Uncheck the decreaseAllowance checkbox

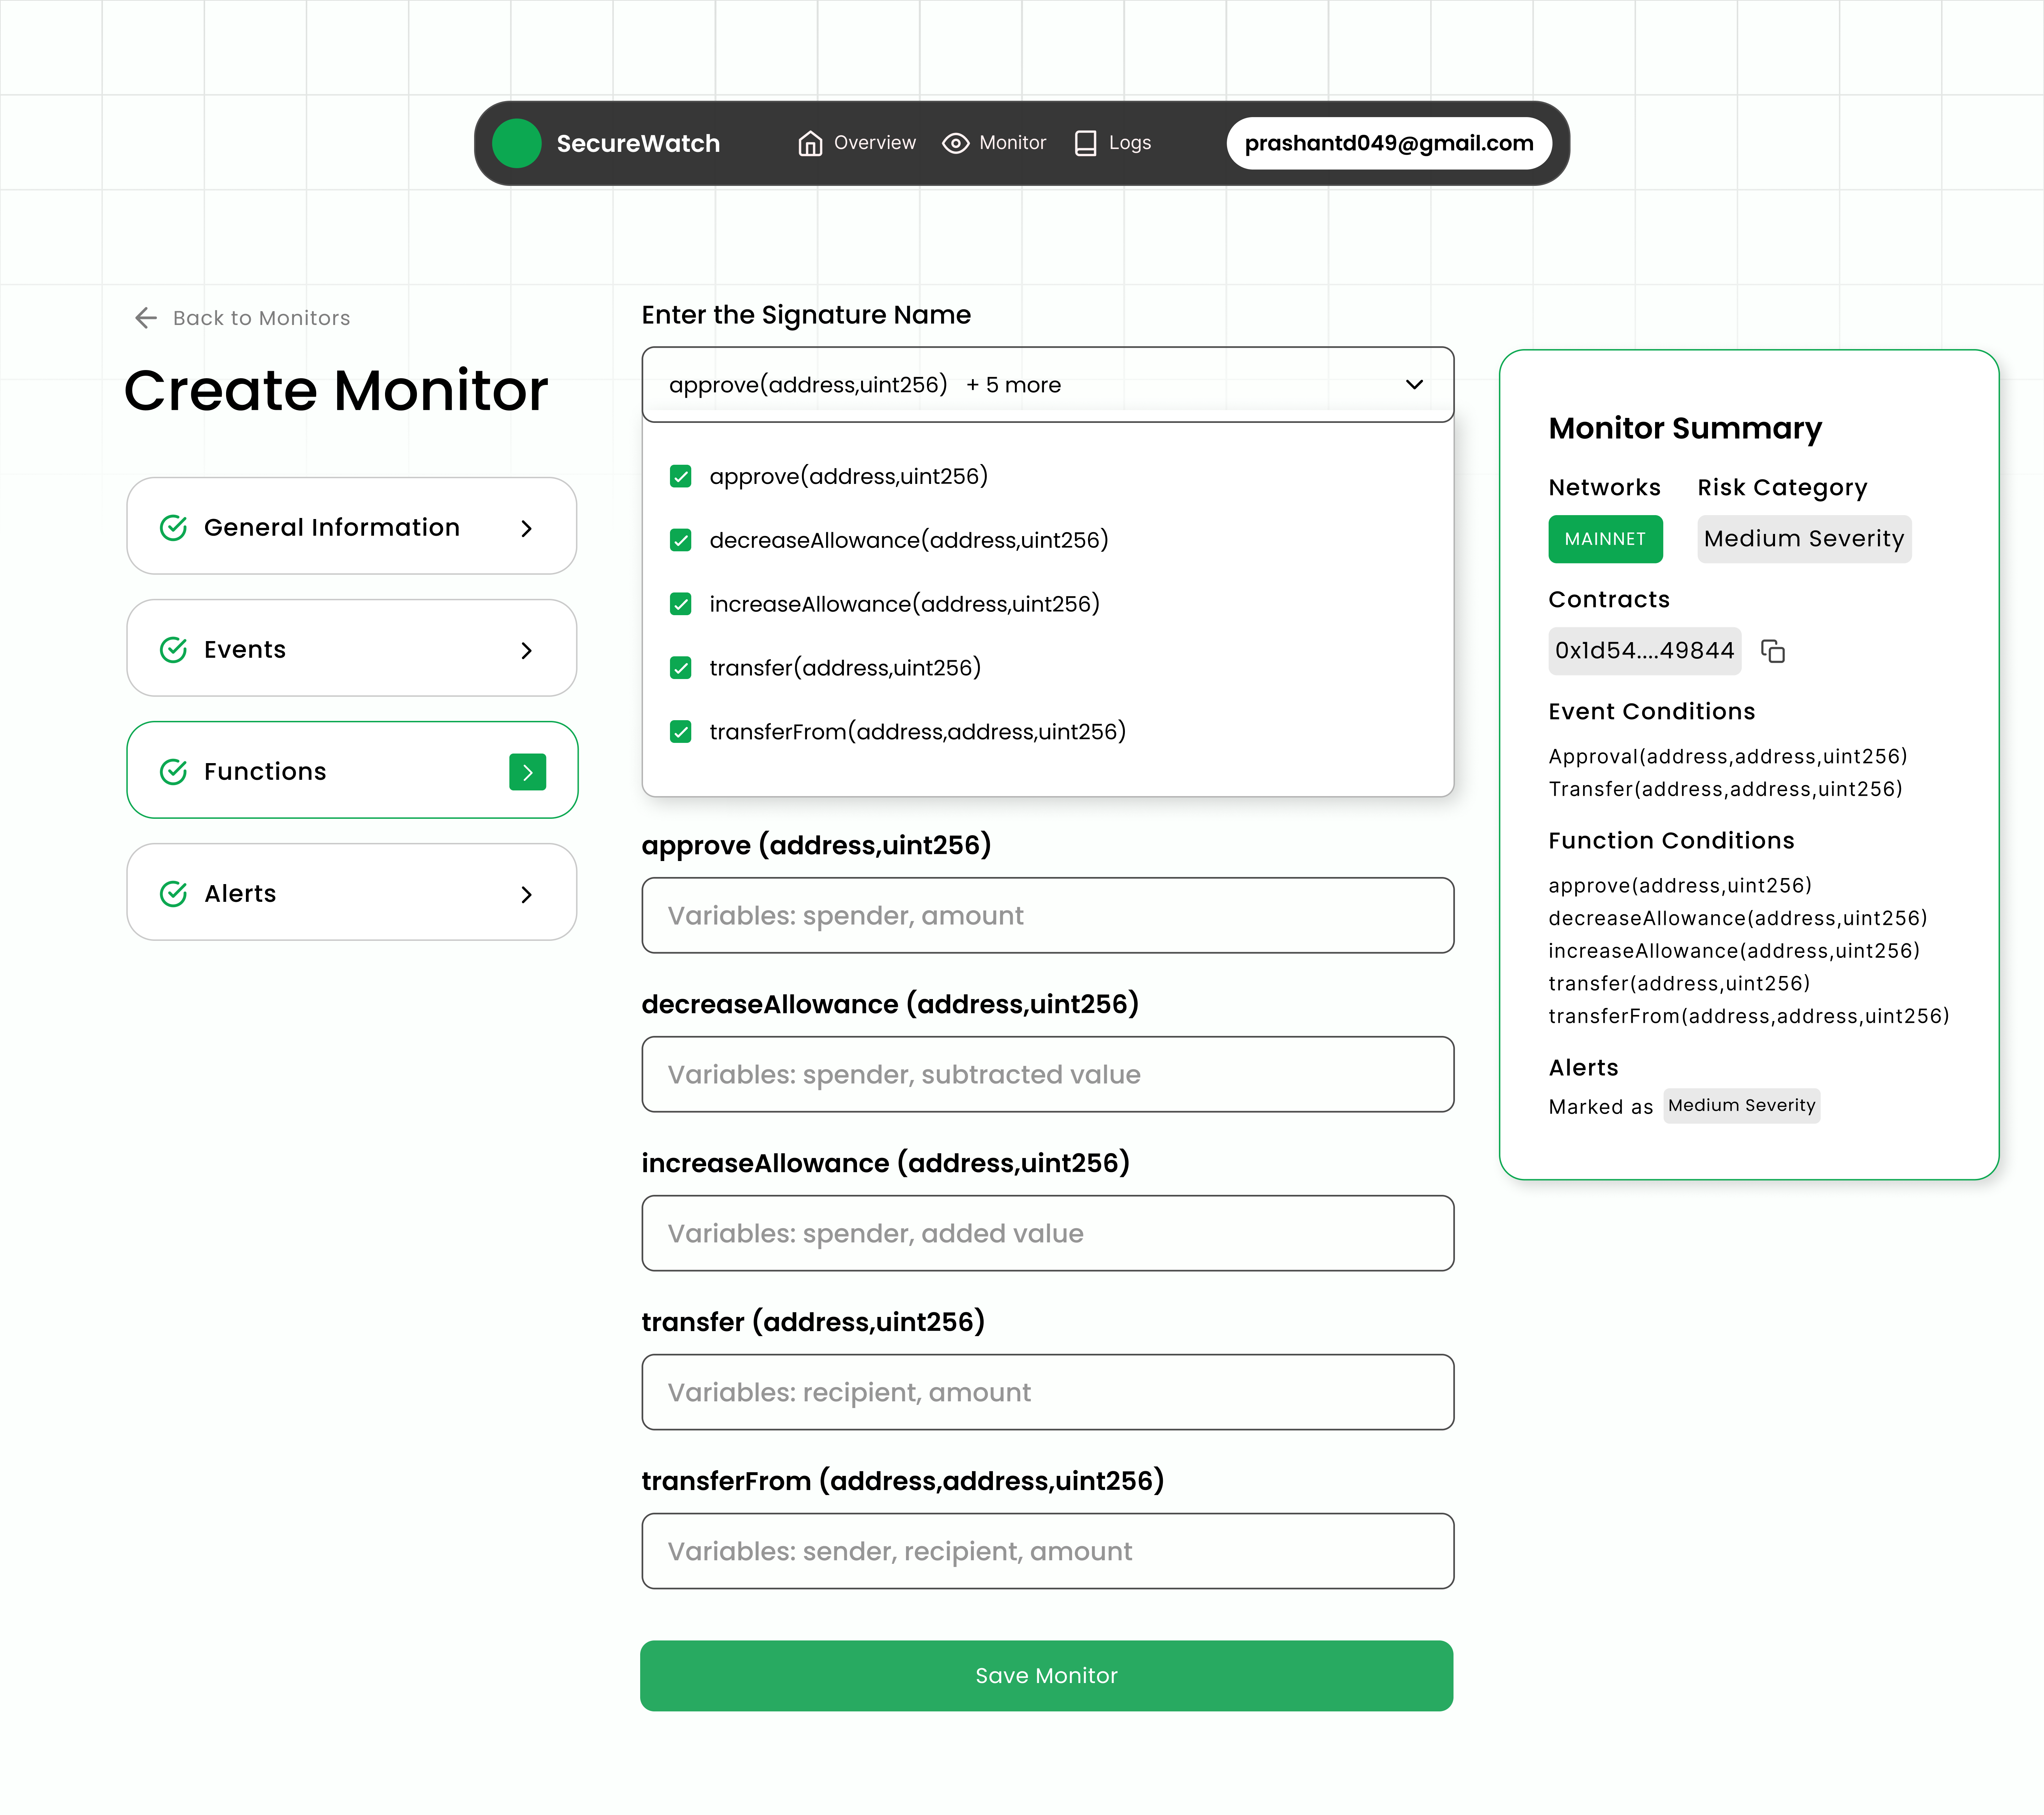pos(681,540)
